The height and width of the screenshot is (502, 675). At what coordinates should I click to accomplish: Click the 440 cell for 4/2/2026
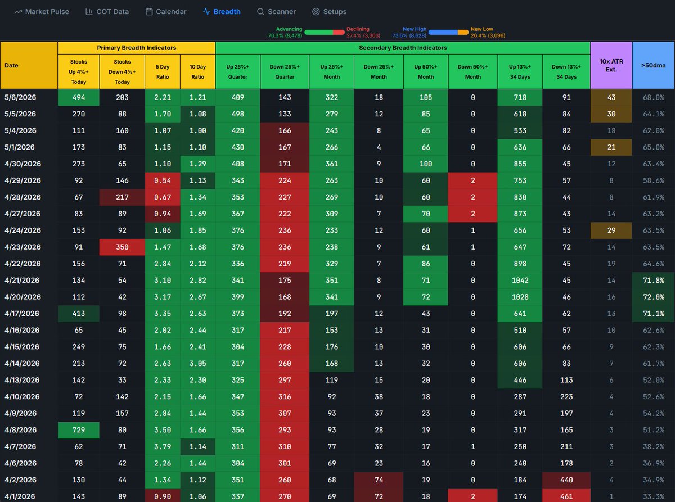coord(566,480)
